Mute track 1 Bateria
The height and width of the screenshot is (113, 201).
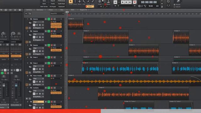(x=46, y=19)
